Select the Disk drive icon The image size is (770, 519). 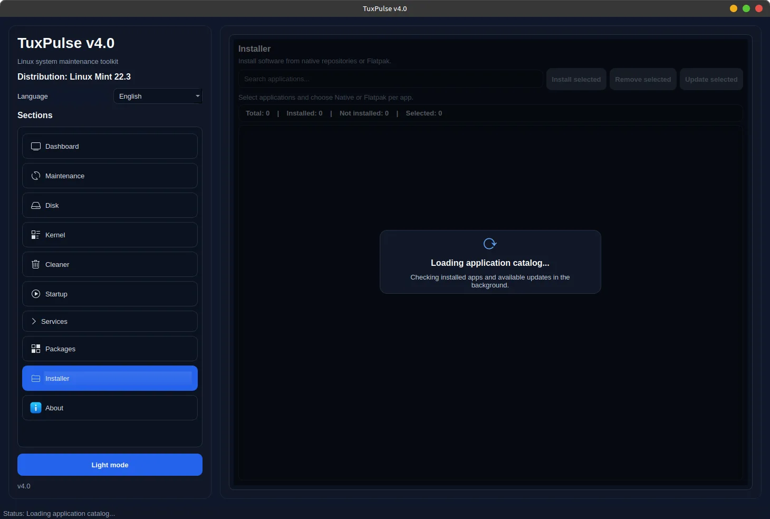point(36,206)
